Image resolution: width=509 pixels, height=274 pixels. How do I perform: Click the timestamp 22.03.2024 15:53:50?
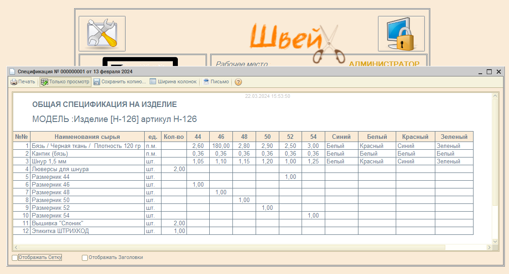[267, 96]
